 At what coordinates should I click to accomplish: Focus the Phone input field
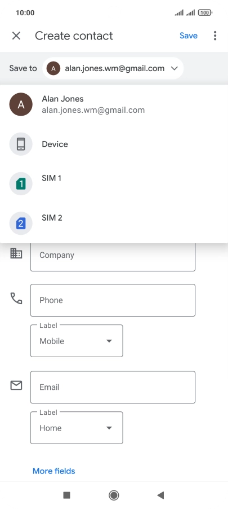(113, 300)
